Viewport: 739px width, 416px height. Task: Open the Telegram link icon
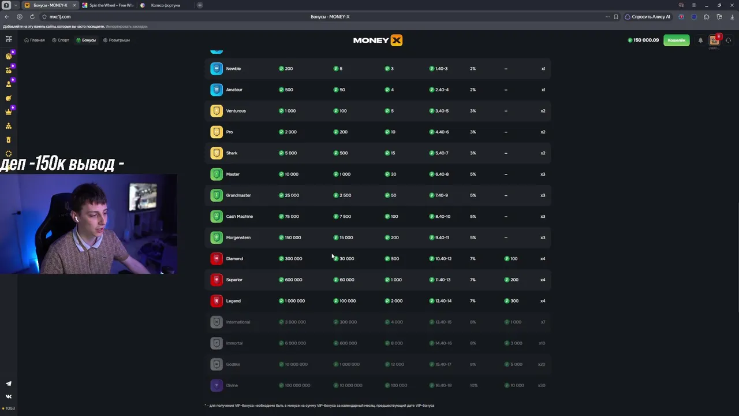pyautogui.click(x=9, y=384)
